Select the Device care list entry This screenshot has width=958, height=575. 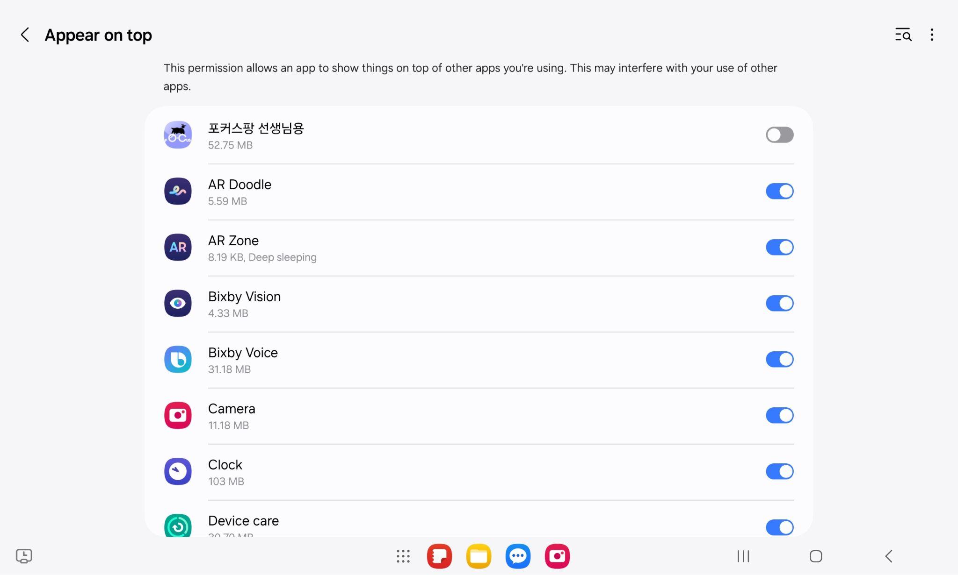(243, 521)
